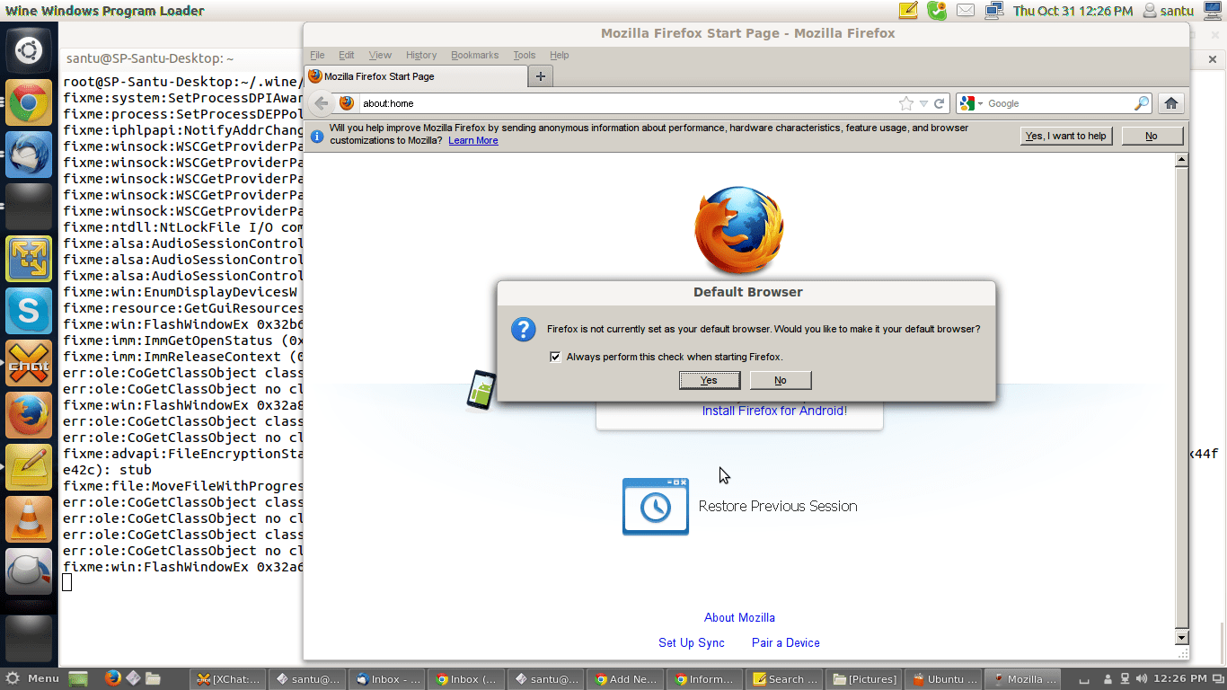
Task: Launch Google Chrome from the launcher
Action: click(x=29, y=103)
